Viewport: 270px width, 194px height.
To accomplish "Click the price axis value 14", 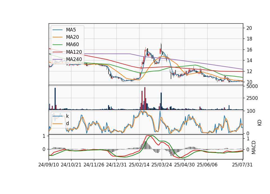I will [249, 60].
